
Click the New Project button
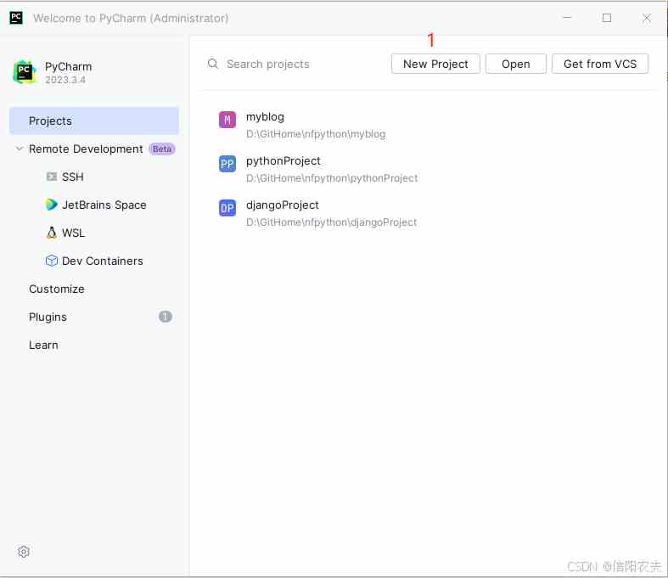coord(435,64)
